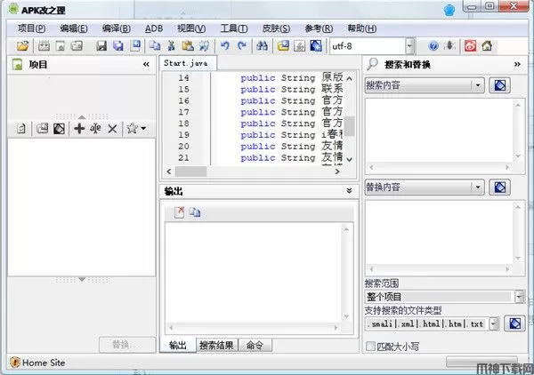
Task: Open project via the folder toolbar icon
Action: tap(23, 45)
